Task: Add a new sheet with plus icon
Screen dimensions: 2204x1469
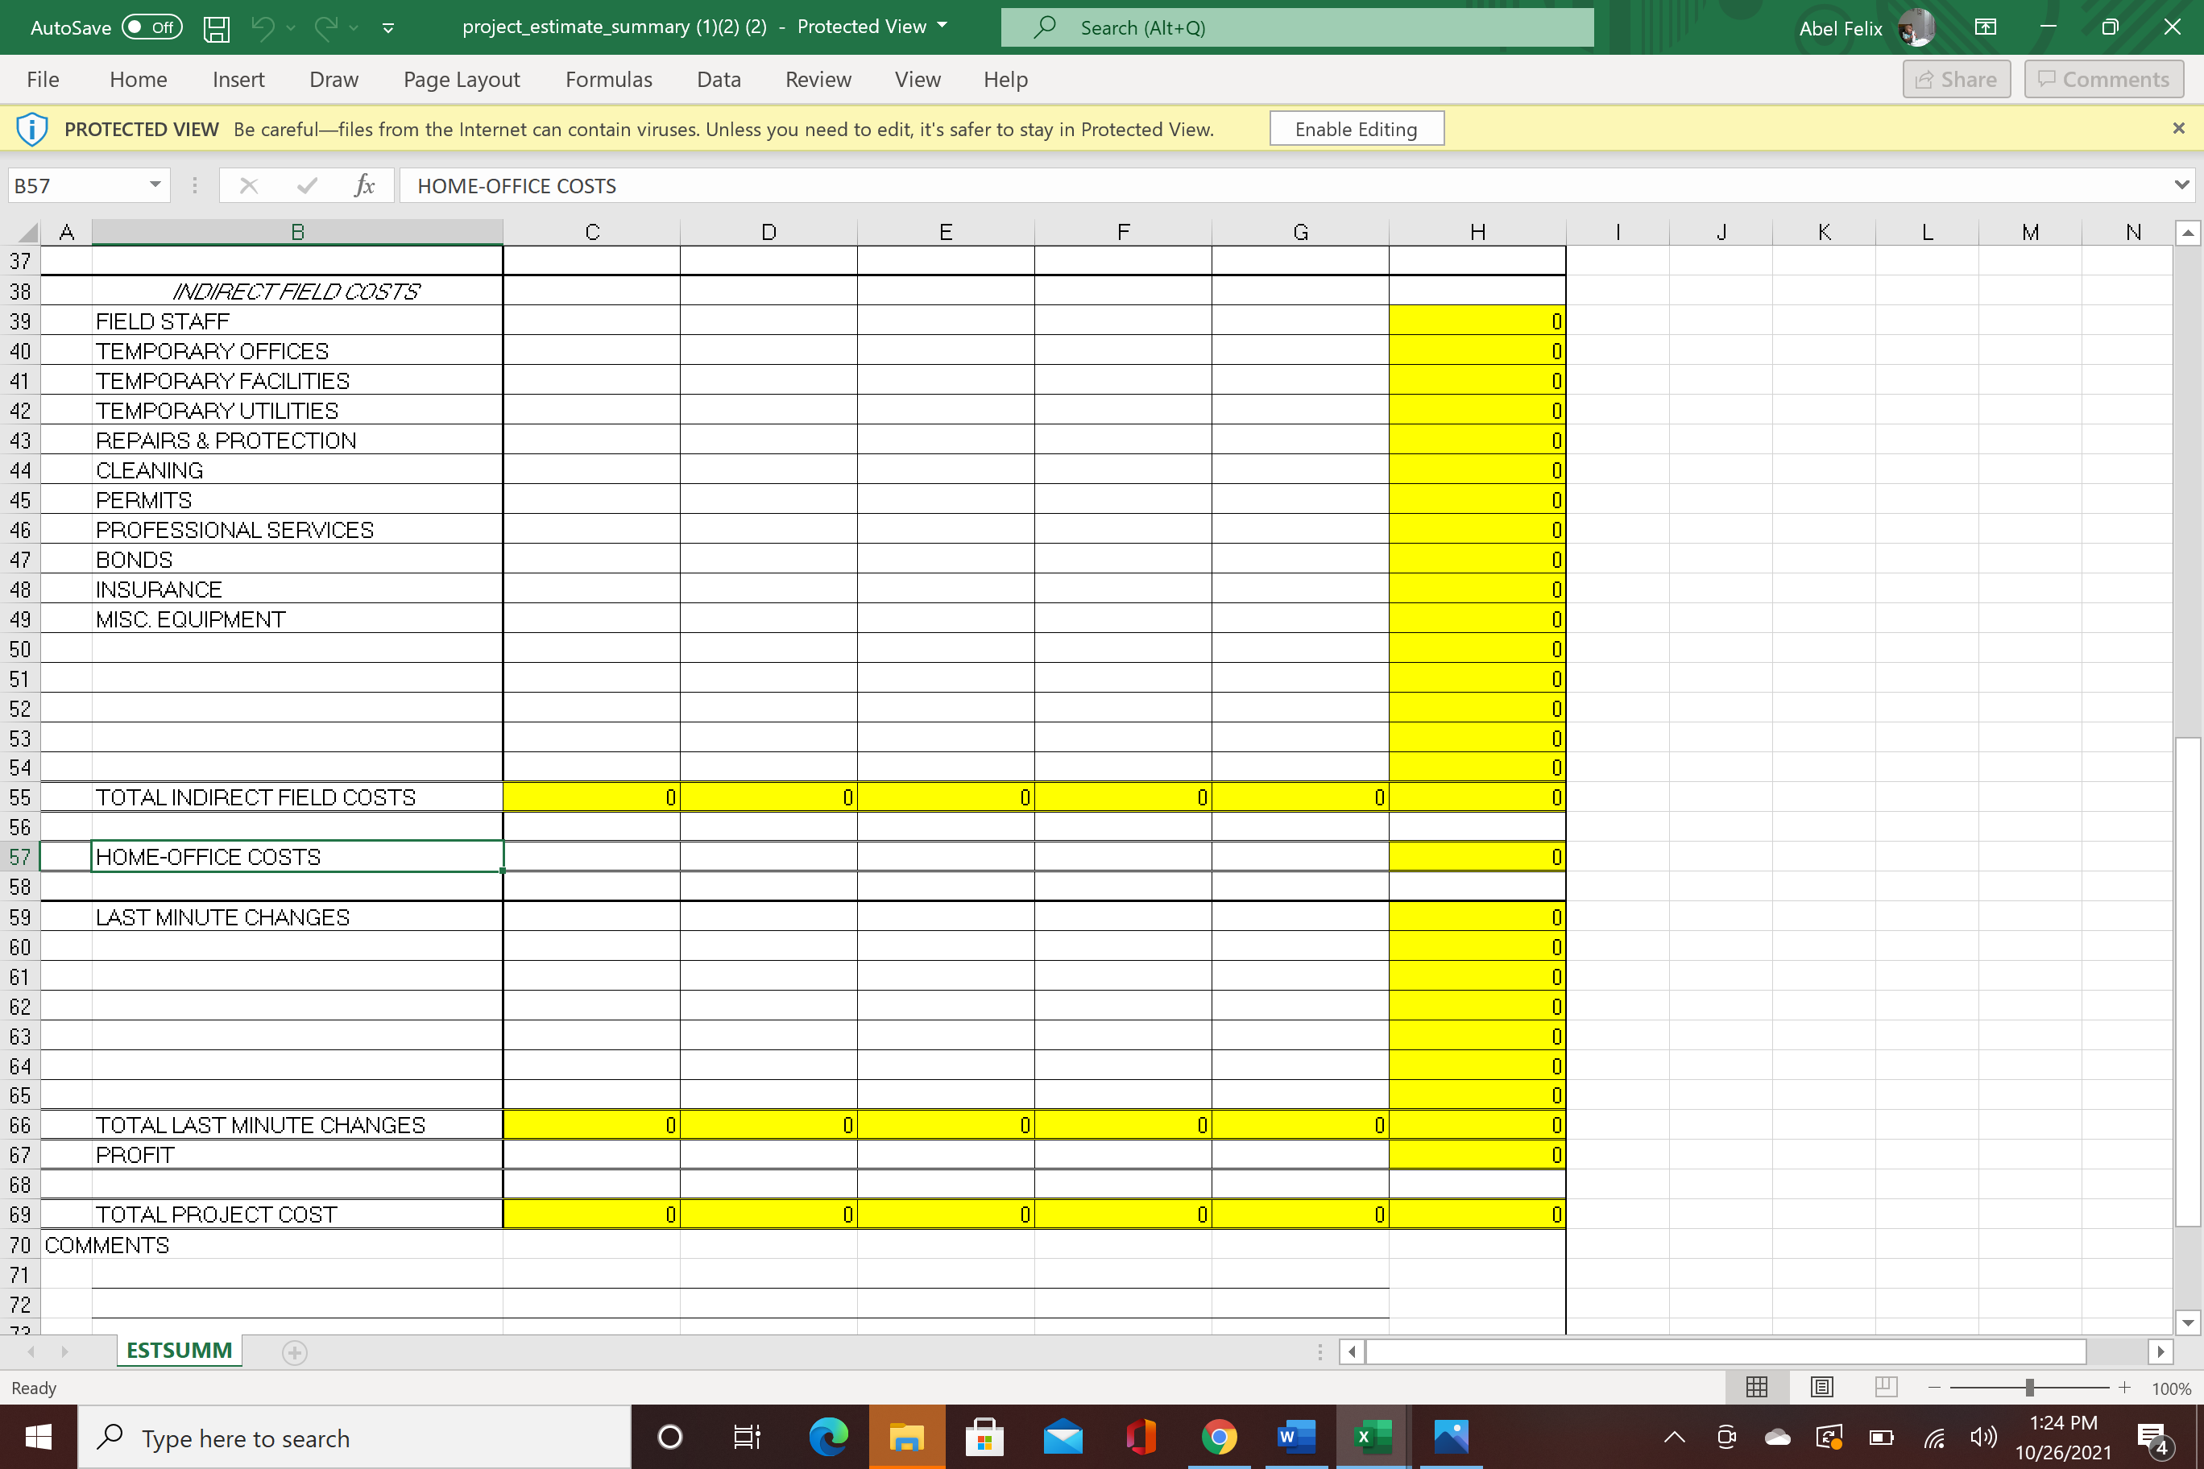Action: [294, 1352]
